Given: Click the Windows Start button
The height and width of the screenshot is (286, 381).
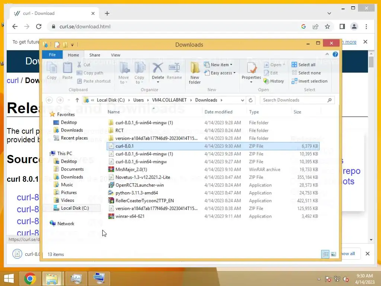Looking at the screenshot, I should click(x=9, y=279).
